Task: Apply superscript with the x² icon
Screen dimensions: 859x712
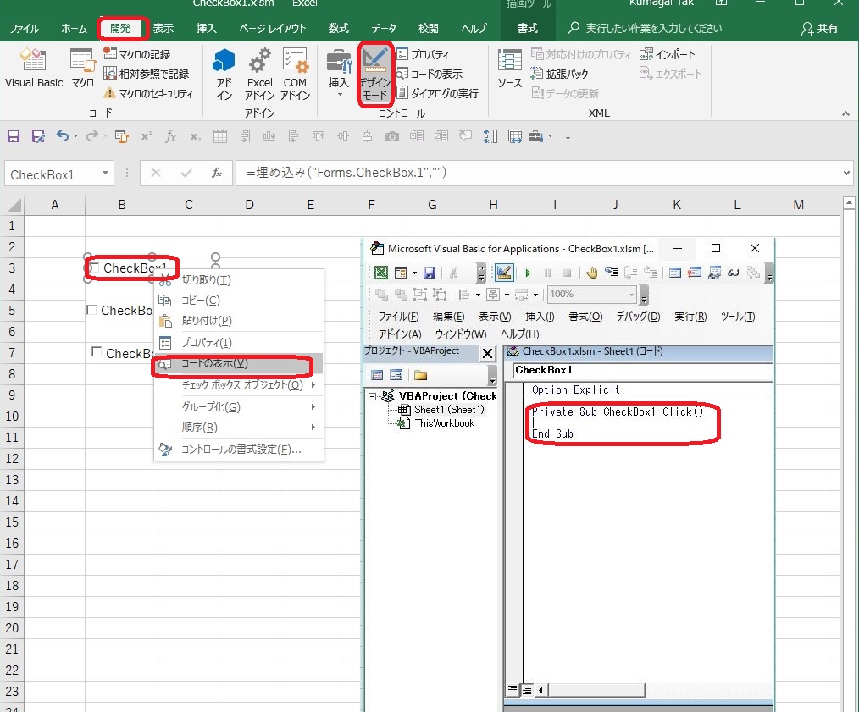Action: pyautogui.click(x=146, y=135)
